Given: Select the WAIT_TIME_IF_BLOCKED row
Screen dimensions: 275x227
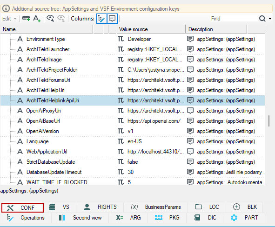Looking at the screenshot, I should tap(133, 181).
